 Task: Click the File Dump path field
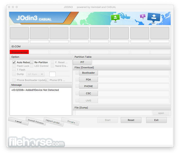[114, 113]
